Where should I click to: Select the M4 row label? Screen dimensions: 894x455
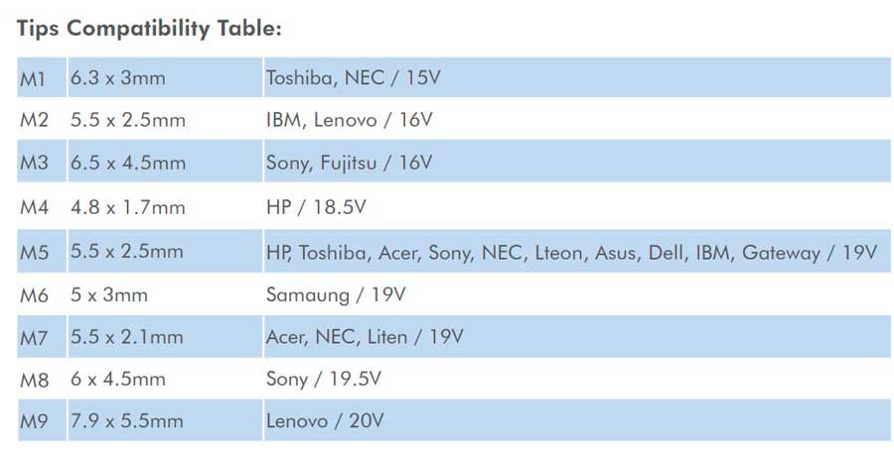point(34,207)
